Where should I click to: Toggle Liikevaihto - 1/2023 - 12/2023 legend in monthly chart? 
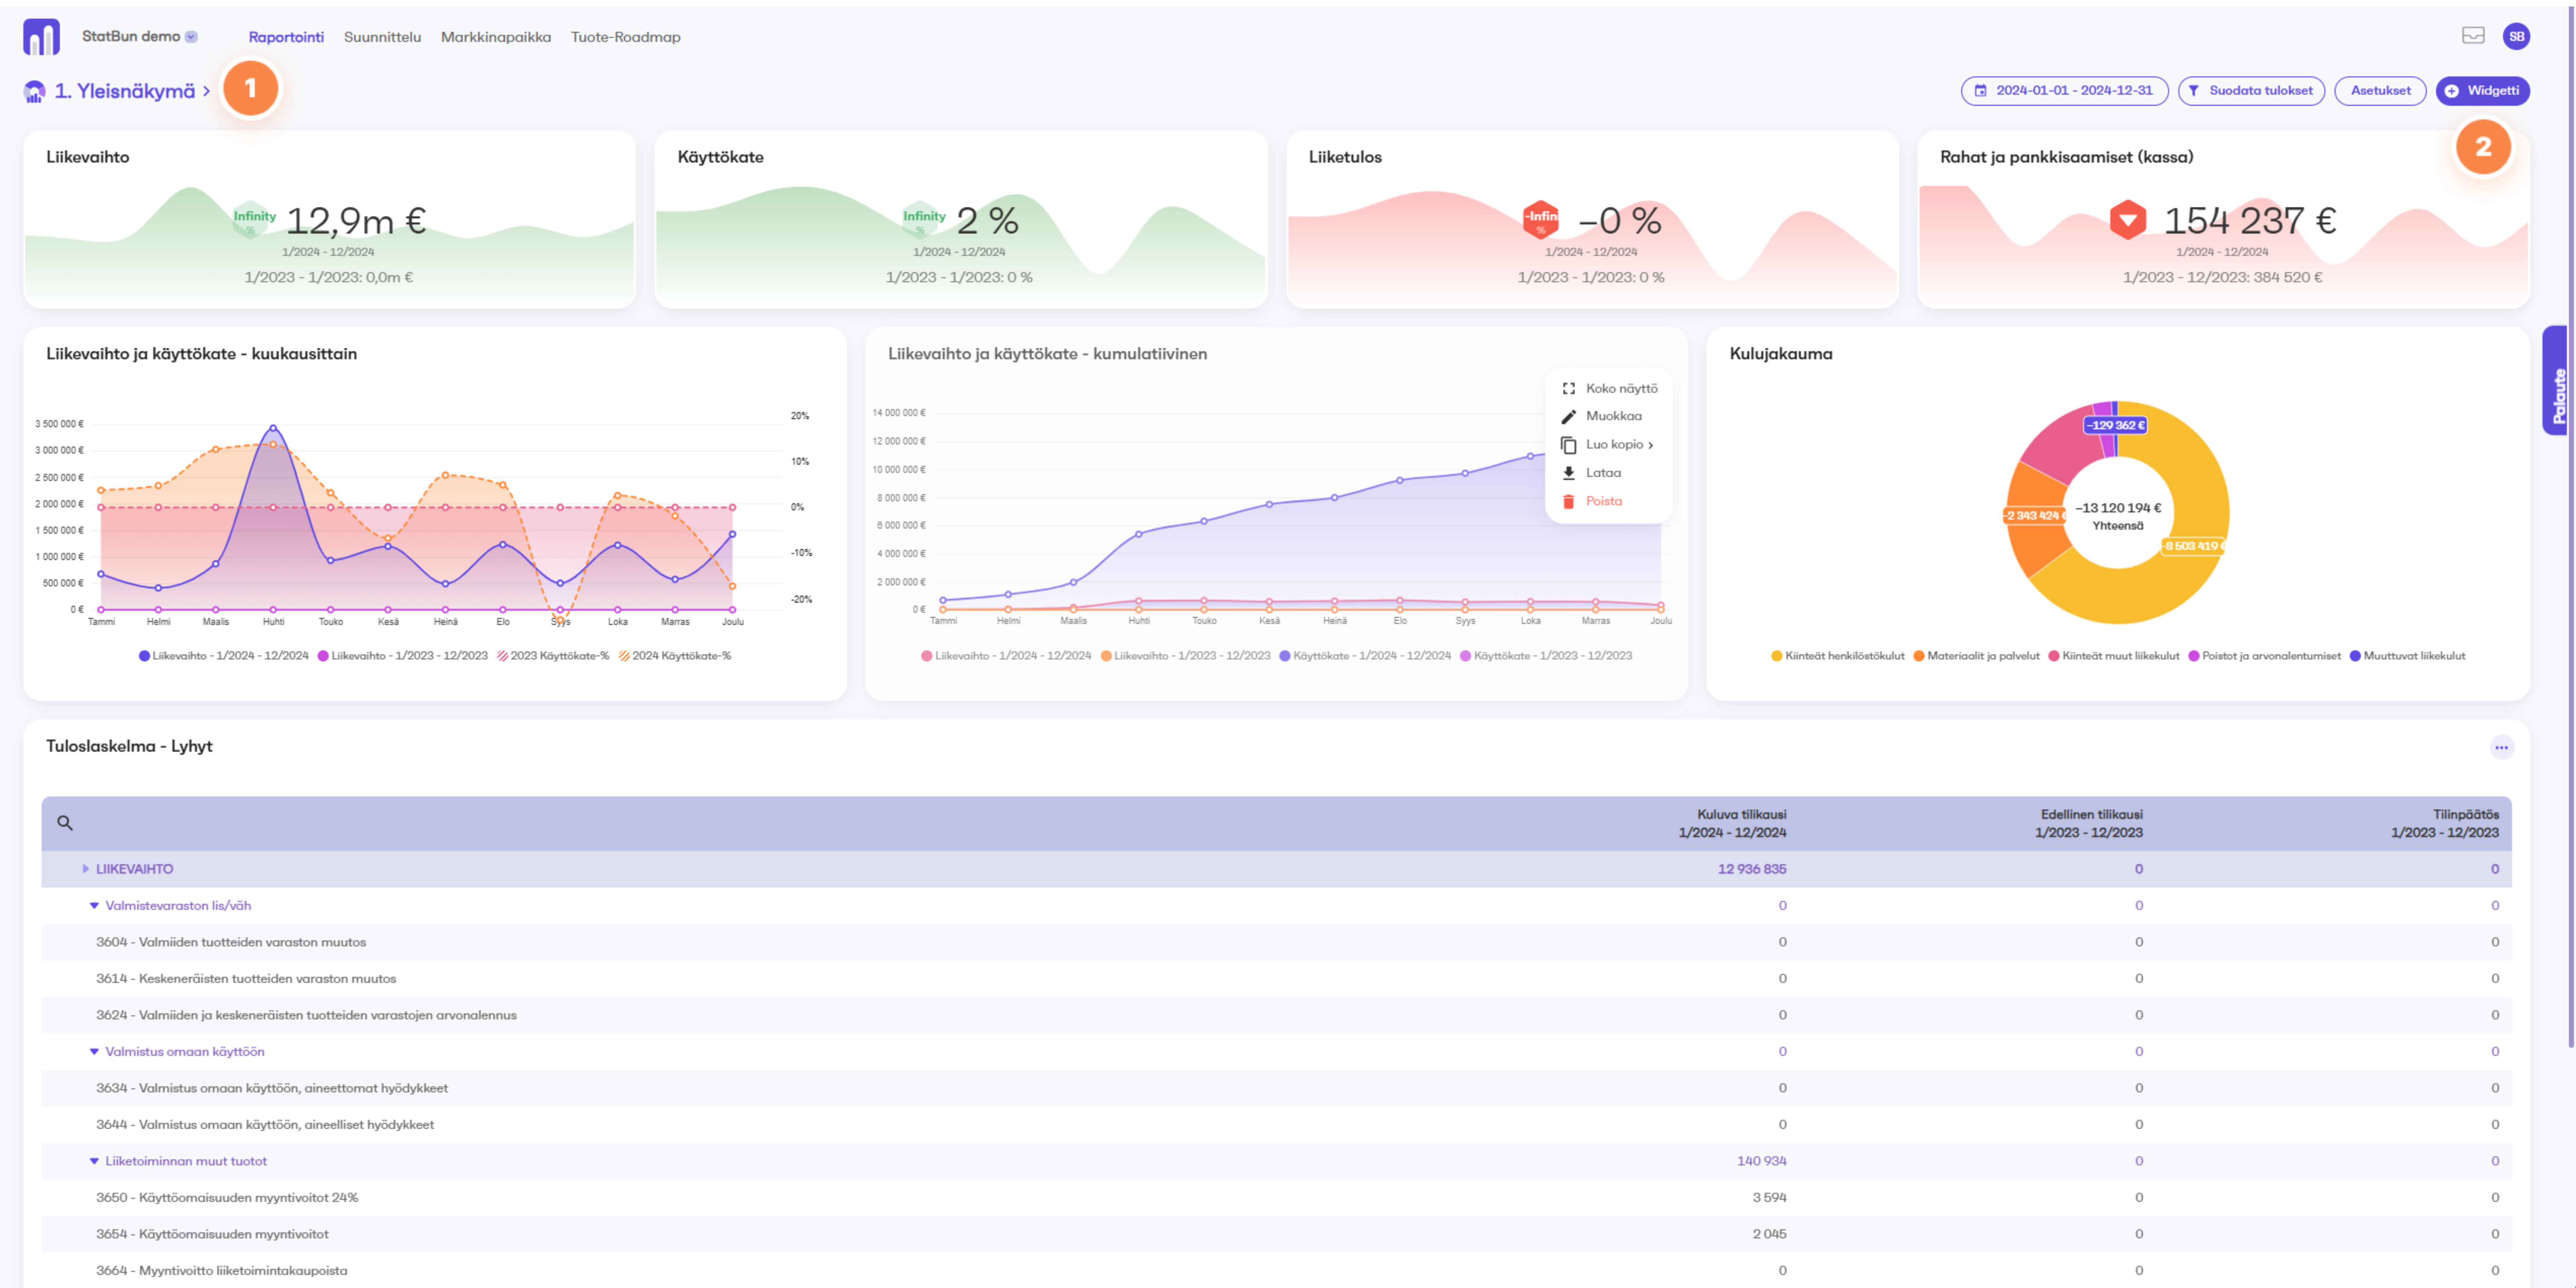tap(402, 656)
